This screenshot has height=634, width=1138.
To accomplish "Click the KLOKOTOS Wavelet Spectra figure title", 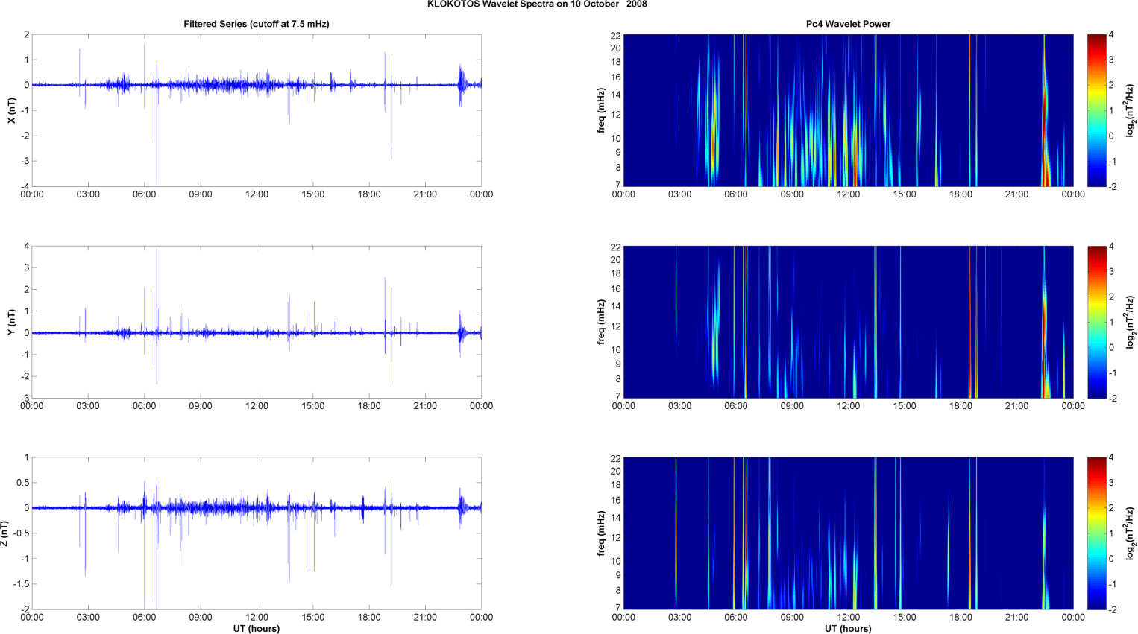I will [x=537, y=4].
